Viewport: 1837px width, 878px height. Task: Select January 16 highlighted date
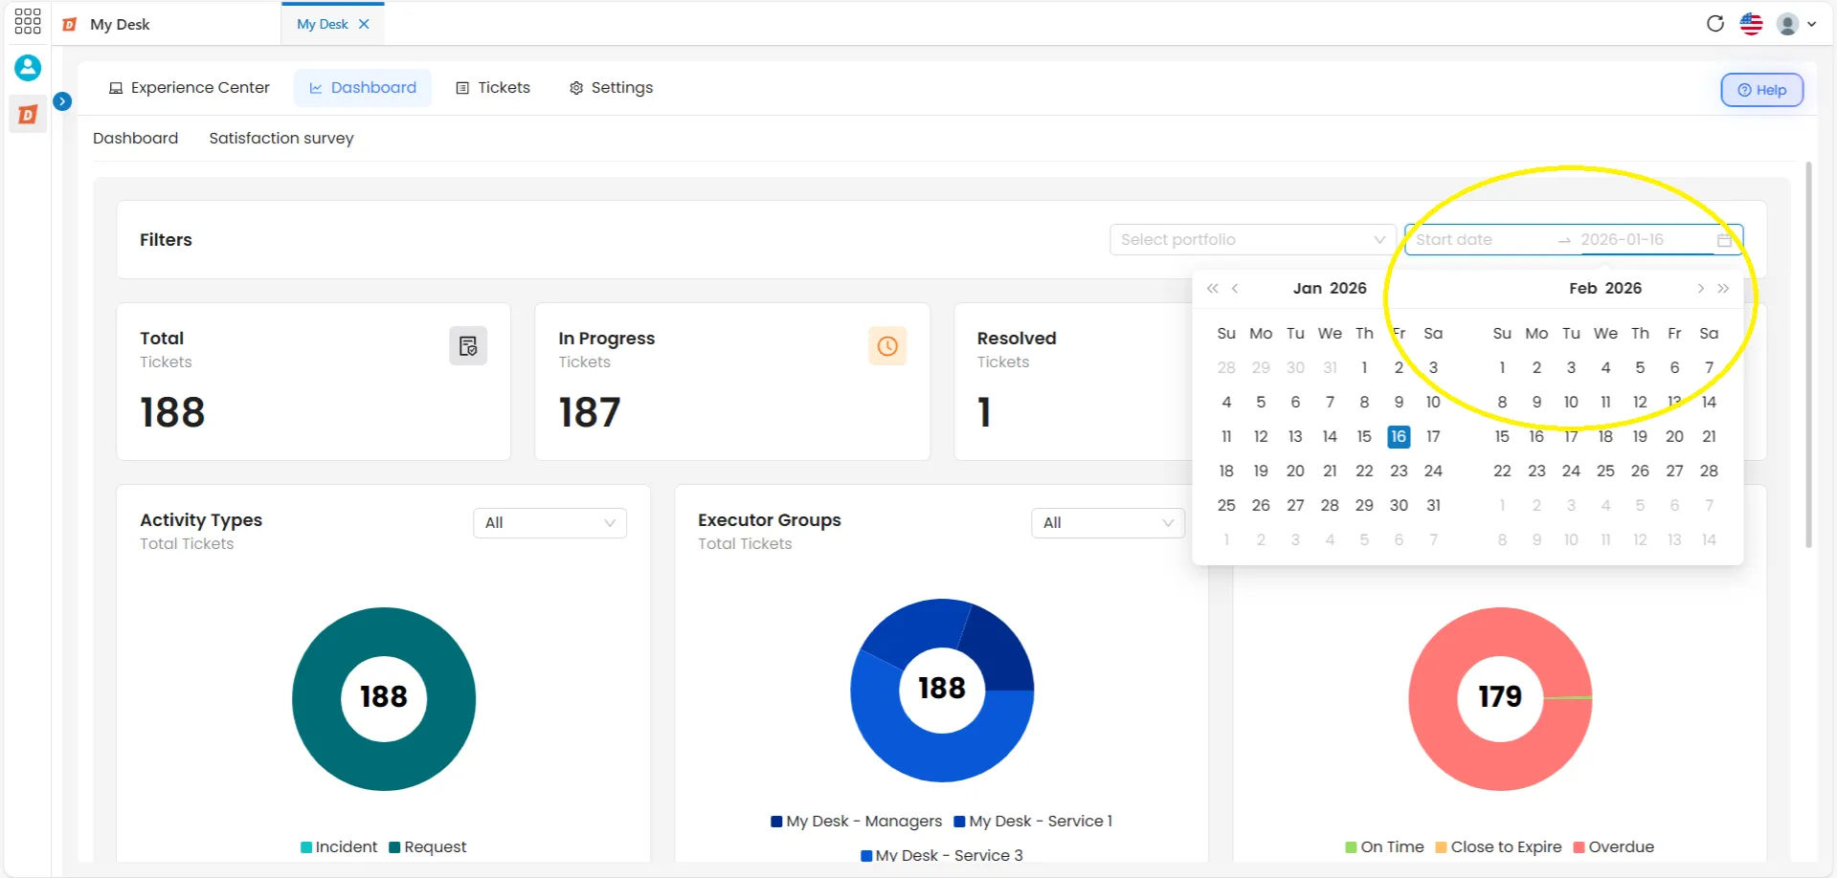tap(1399, 436)
